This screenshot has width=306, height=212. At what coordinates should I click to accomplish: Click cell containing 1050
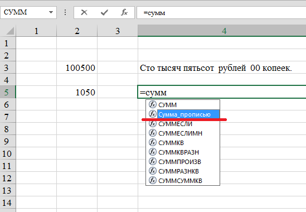[x=77, y=92]
